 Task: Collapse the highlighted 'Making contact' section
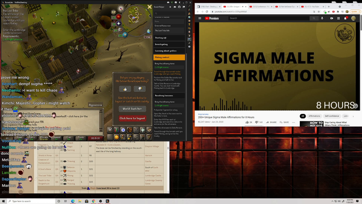click(x=169, y=57)
